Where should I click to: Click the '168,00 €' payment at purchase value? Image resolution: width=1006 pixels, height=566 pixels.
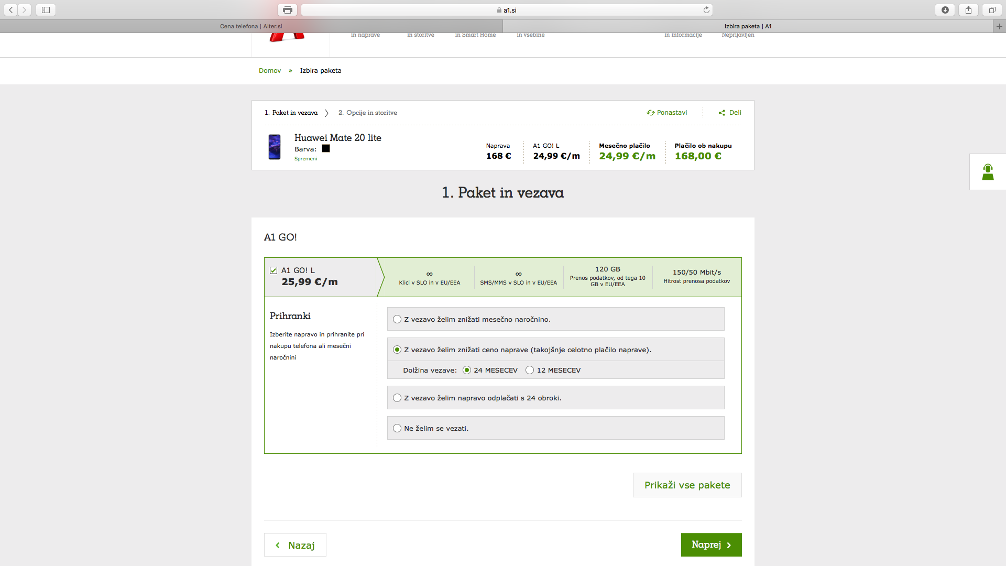698,156
